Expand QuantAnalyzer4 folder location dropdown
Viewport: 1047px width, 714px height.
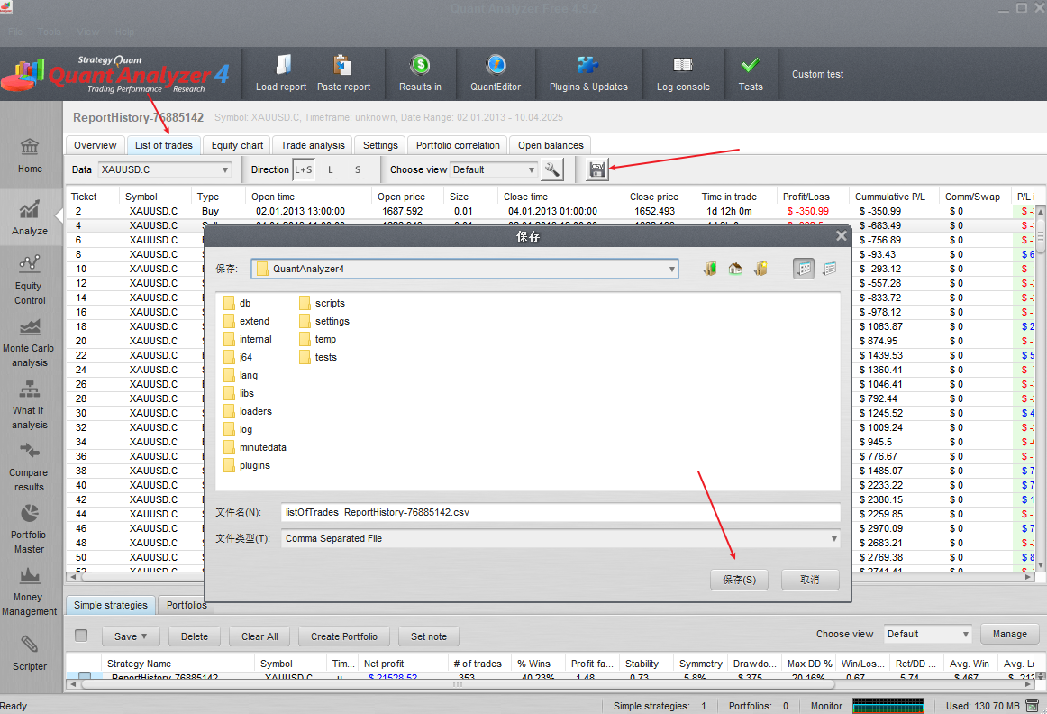(465, 269)
